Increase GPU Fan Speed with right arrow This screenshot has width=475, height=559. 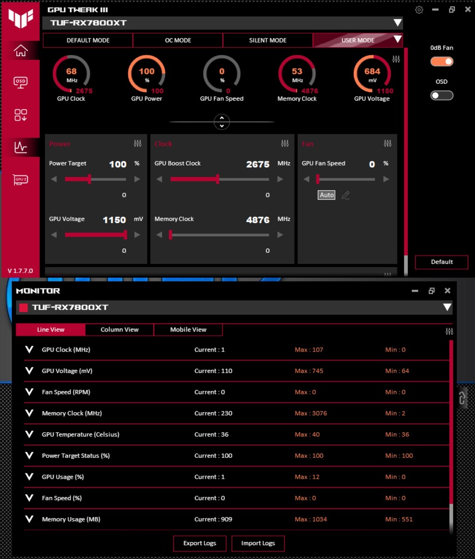click(386, 179)
